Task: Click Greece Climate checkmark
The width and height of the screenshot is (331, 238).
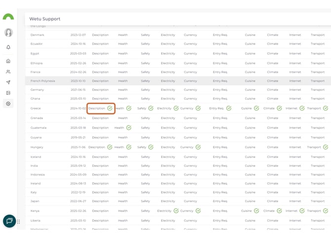Action: [x=279, y=108]
